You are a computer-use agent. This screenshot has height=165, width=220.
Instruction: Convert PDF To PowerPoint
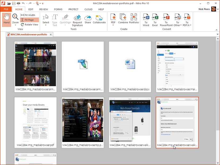tap(166, 20)
